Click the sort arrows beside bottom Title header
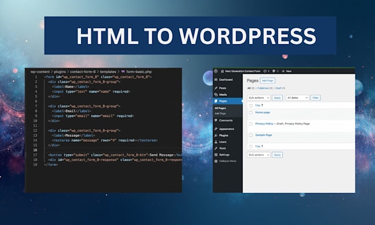Screen dimensions: 375x225 point(262,146)
